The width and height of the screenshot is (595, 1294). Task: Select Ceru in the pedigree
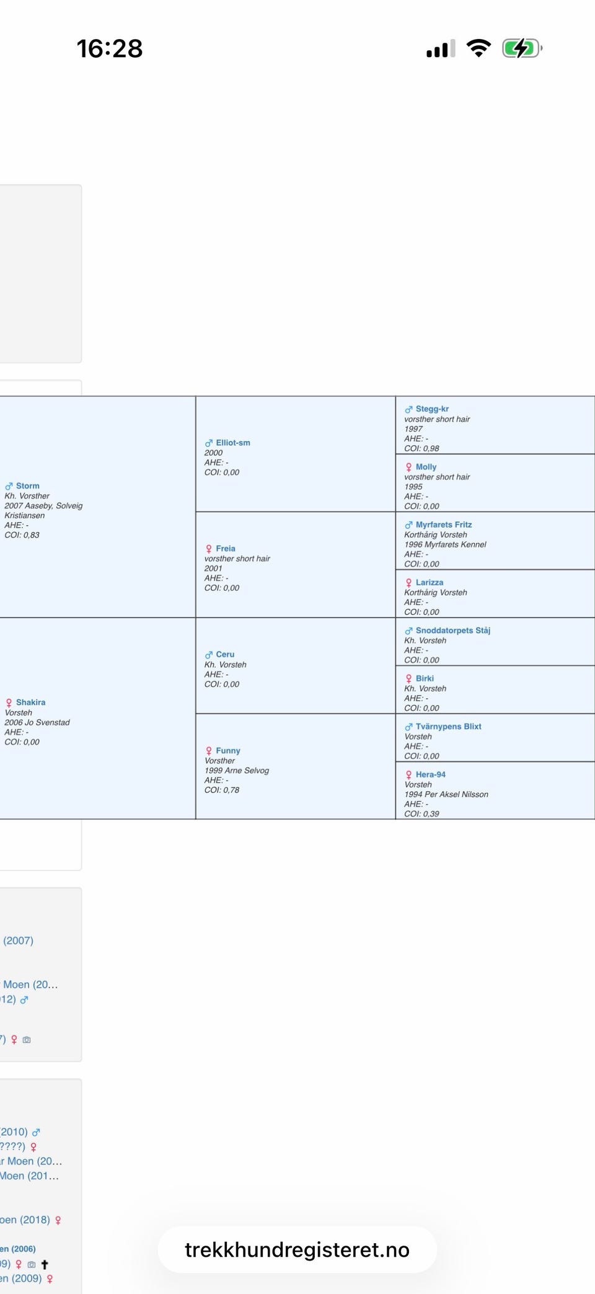tap(225, 654)
